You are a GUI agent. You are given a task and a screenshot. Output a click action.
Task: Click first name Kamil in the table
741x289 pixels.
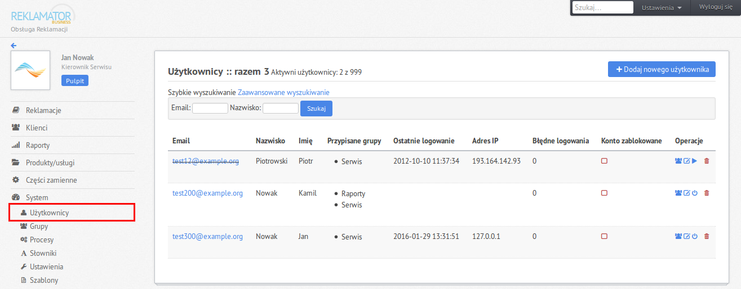[308, 193]
